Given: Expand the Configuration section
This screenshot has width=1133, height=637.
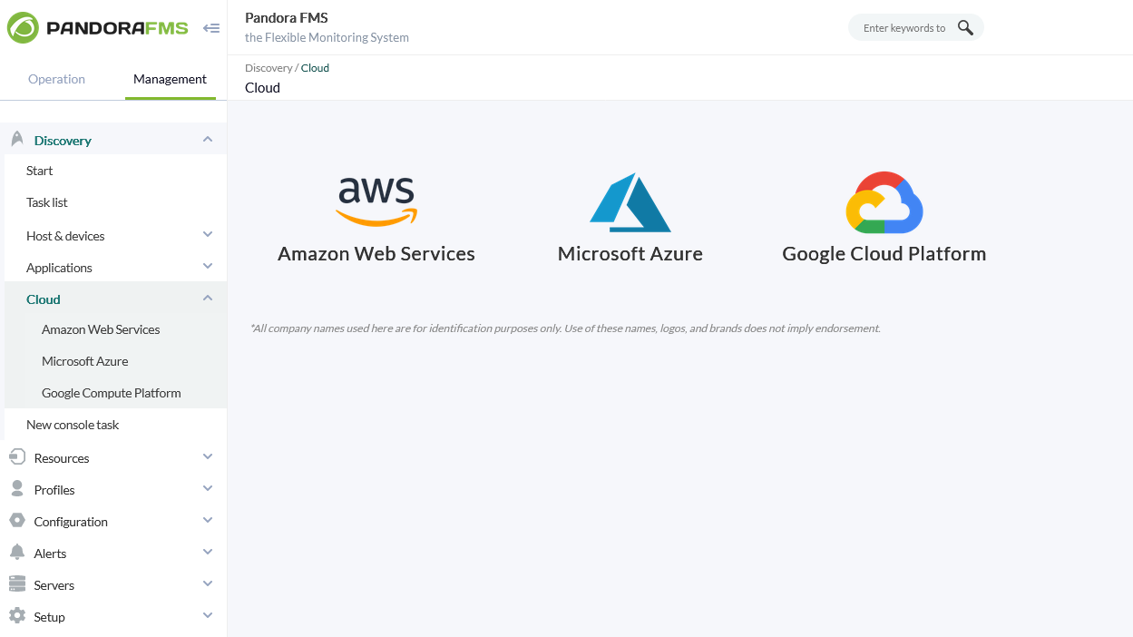Looking at the screenshot, I should point(208,520).
